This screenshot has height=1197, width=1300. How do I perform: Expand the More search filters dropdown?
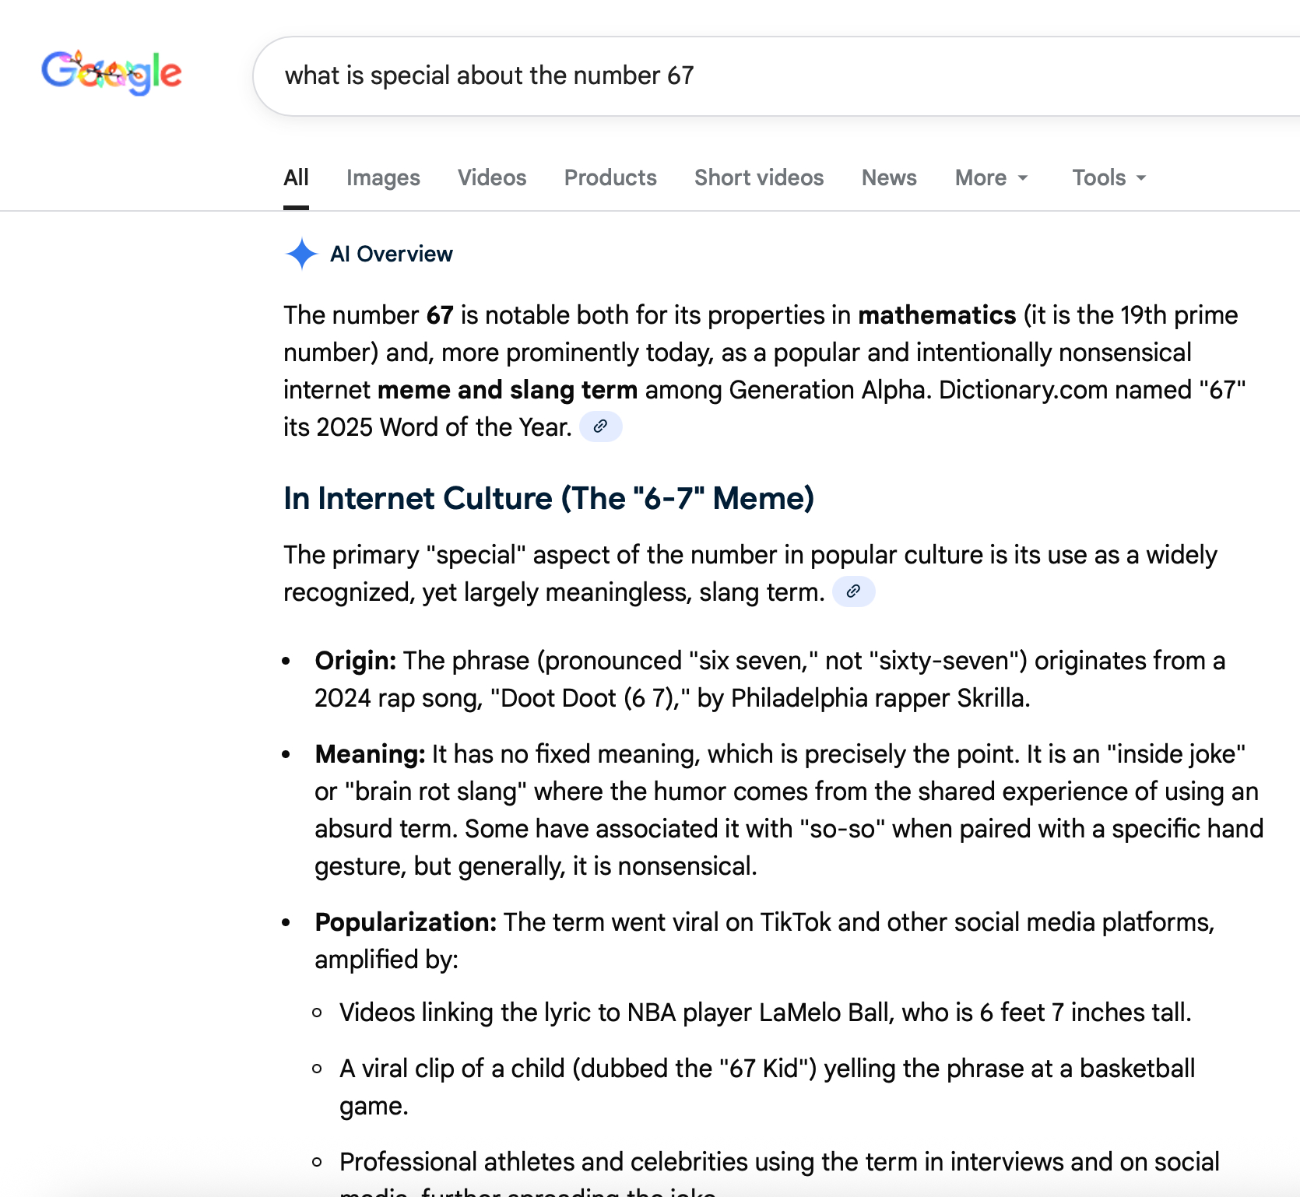pos(991,177)
